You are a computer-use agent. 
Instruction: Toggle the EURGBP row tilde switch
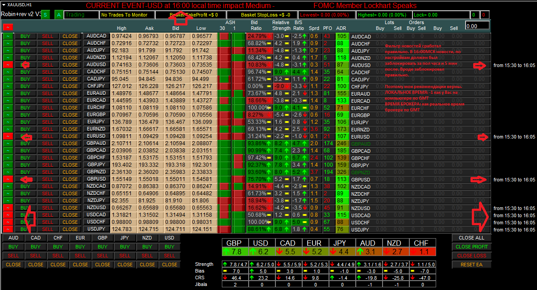(x=8, y=115)
